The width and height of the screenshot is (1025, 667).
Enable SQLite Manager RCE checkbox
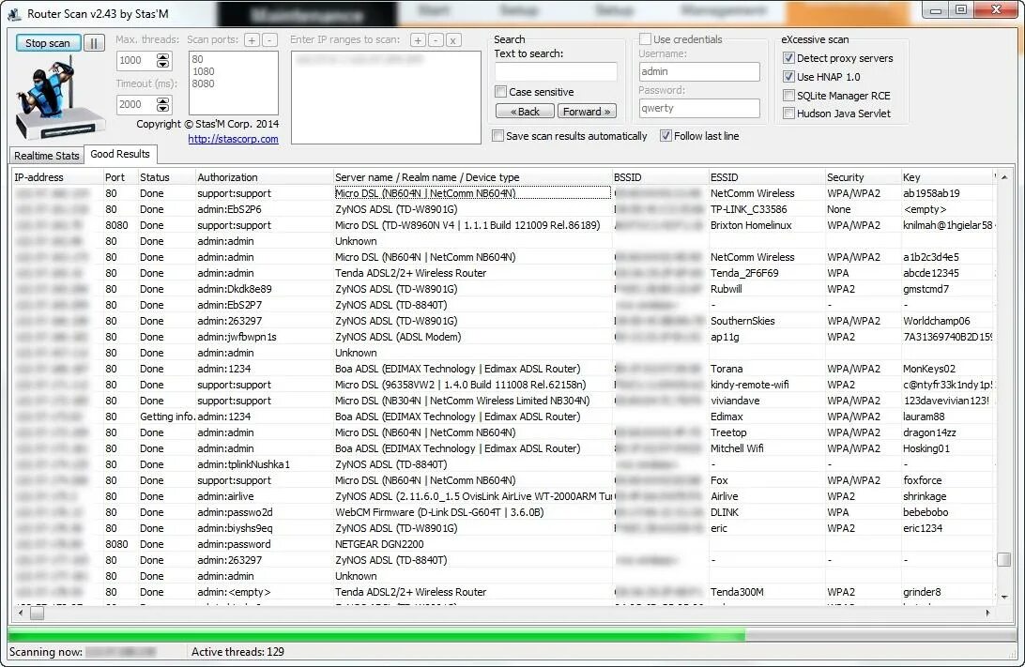789,96
